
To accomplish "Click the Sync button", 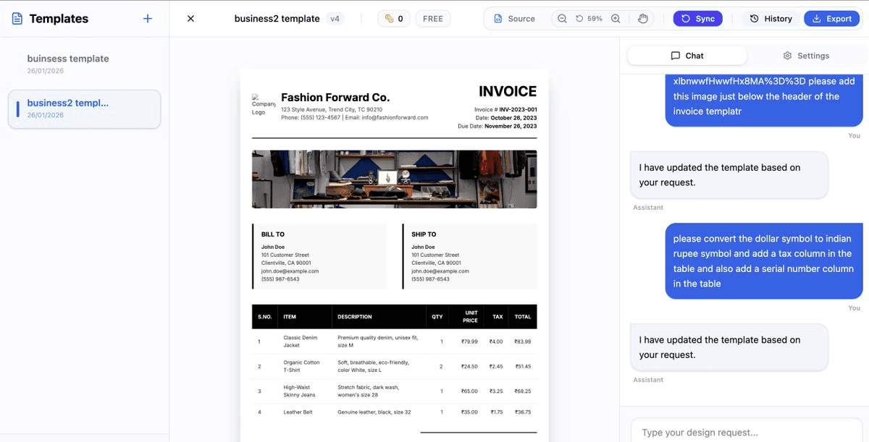I will click(x=697, y=19).
